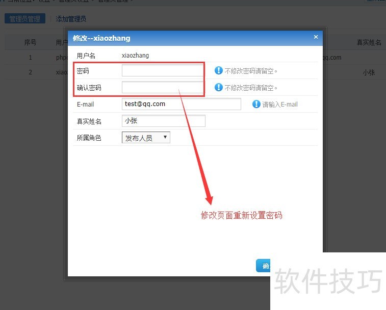
Task: Select table row number 2
Action: [x=31, y=72]
